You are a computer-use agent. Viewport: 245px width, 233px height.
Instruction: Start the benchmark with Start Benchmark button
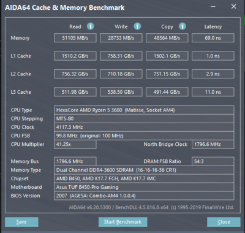[123, 222]
